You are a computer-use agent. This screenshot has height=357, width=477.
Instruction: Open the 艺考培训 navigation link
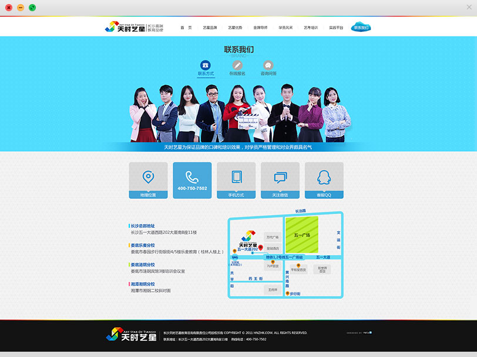pyautogui.click(x=311, y=28)
